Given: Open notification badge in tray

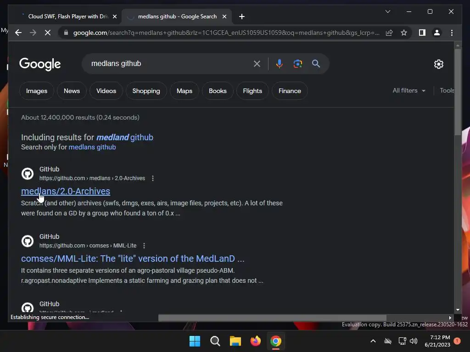Looking at the screenshot, I should (457, 341).
